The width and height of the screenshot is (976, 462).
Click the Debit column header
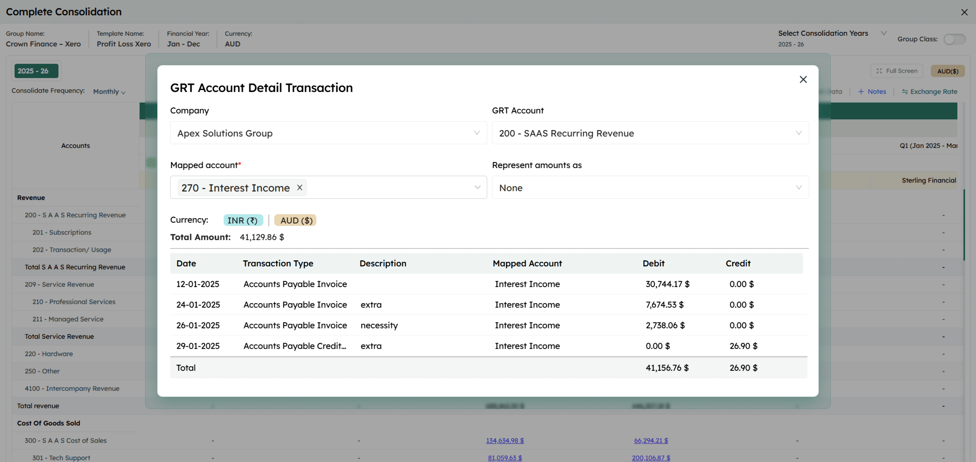(x=653, y=264)
